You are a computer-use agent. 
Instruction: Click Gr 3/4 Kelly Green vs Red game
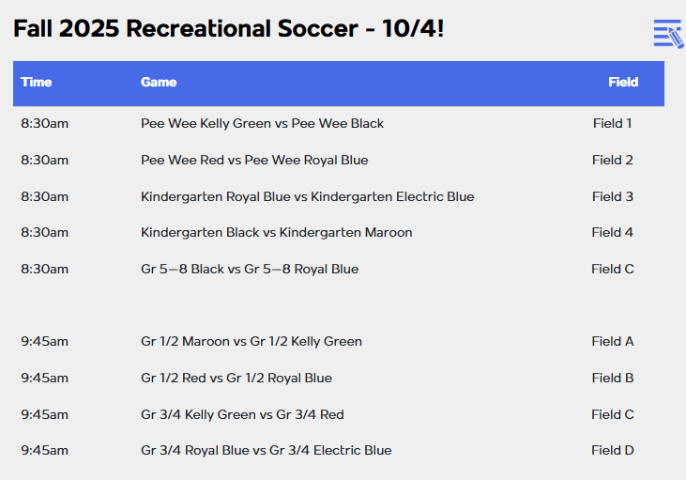[x=242, y=414]
